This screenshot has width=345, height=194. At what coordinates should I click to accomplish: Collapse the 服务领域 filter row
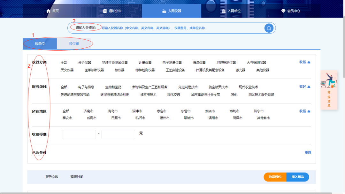pyautogui.click(x=305, y=87)
